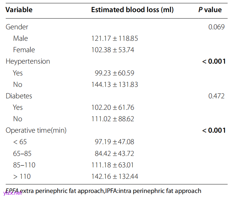232x198 pixels.
Task: Click the 85–110 row label
Action: point(24,165)
